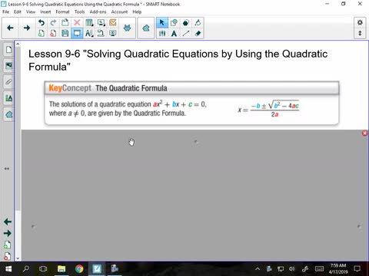Pick the Line drawing tool
The image size is (369, 276).
(186, 34)
